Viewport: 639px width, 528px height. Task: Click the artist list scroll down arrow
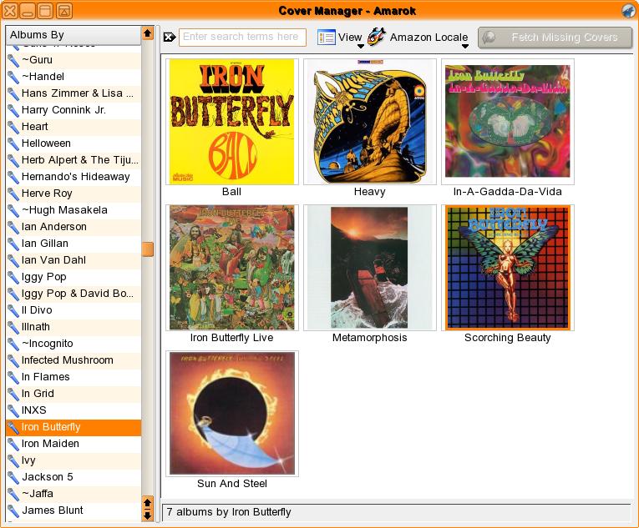click(148, 515)
